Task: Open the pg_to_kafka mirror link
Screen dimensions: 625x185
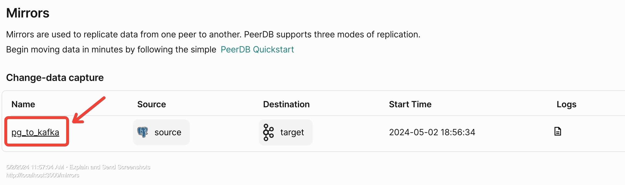Action: coord(35,132)
